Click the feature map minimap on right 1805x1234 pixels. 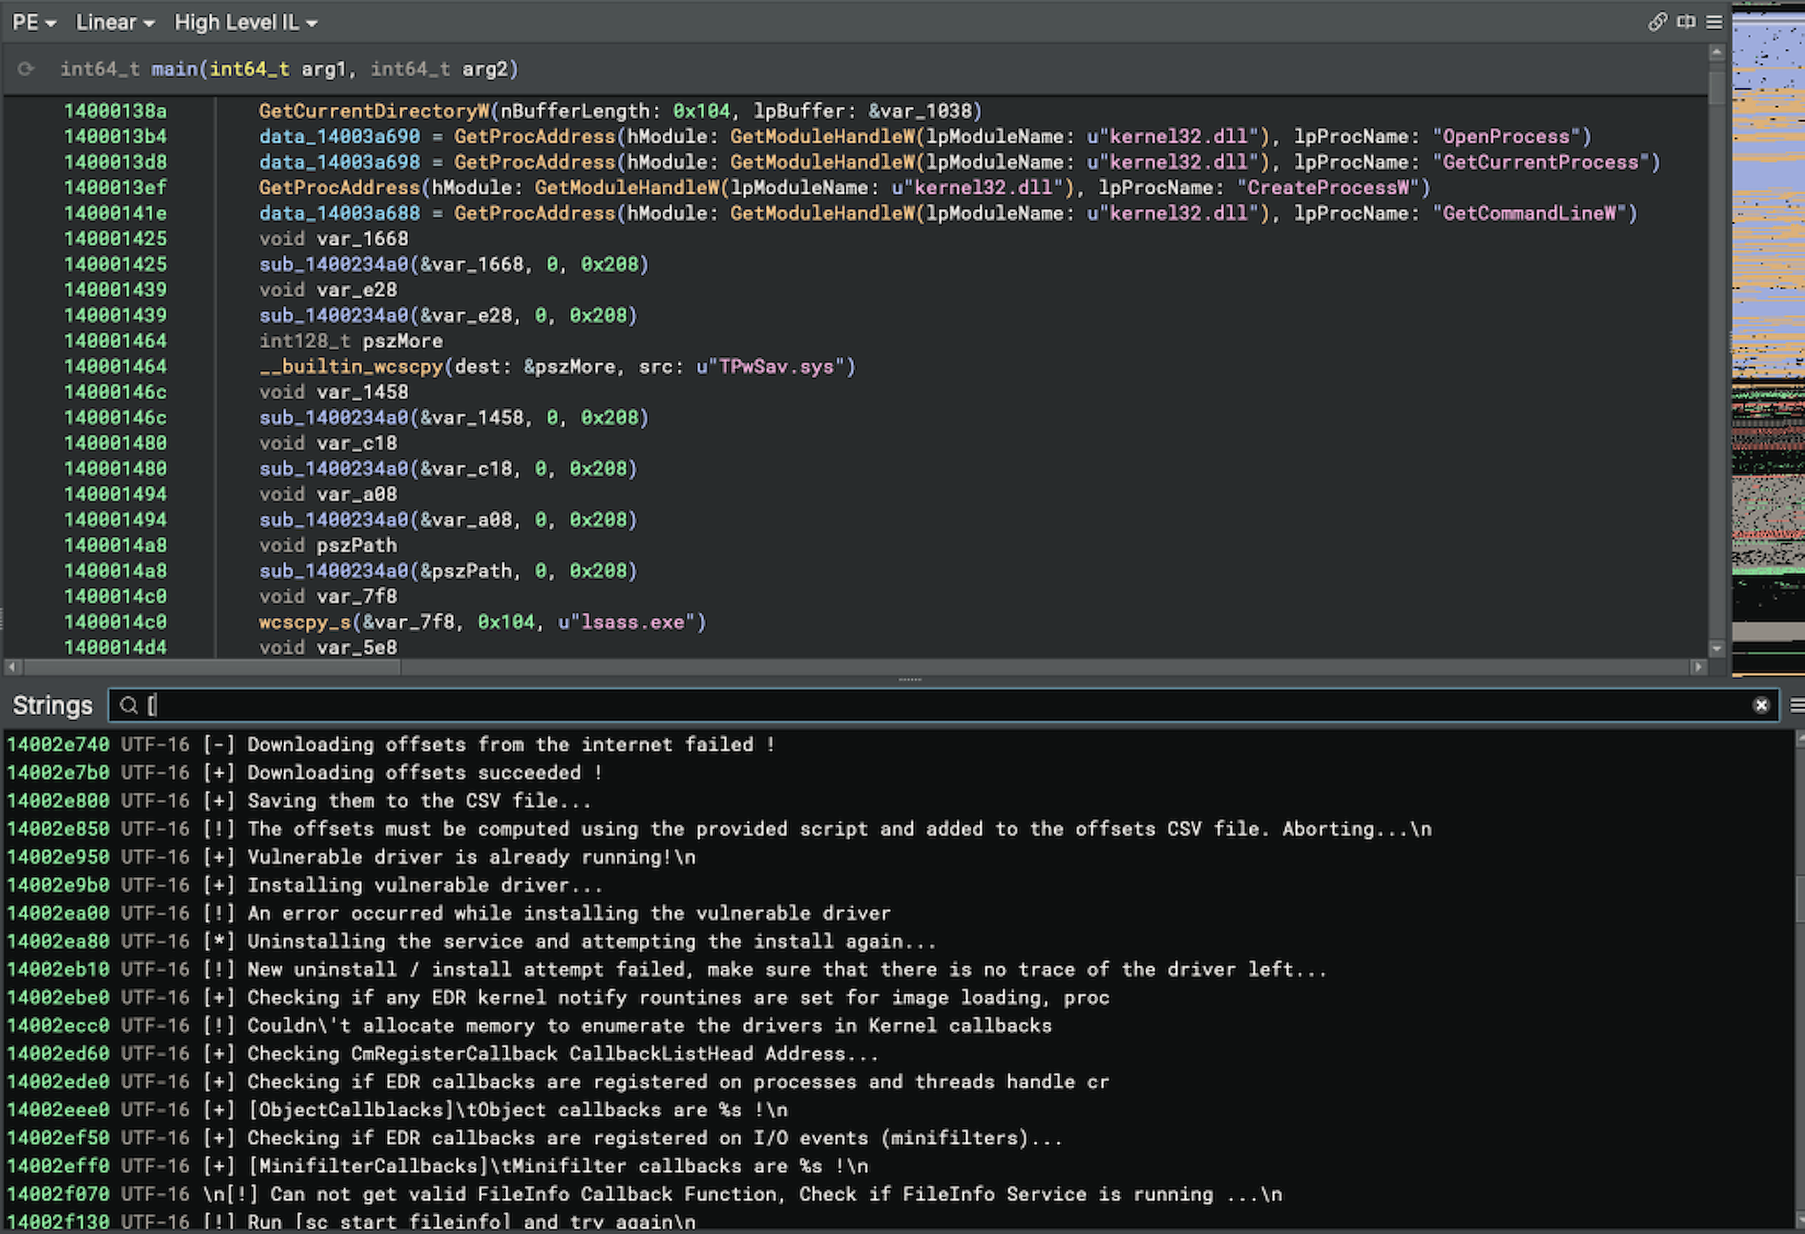pos(1768,339)
